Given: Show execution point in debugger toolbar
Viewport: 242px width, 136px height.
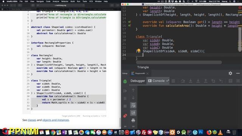Looking at the screenshot, I should click(x=173, y=81).
